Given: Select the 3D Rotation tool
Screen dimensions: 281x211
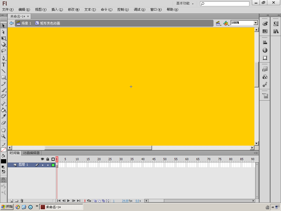Looking at the screenshot, I should tap(3, 45).
